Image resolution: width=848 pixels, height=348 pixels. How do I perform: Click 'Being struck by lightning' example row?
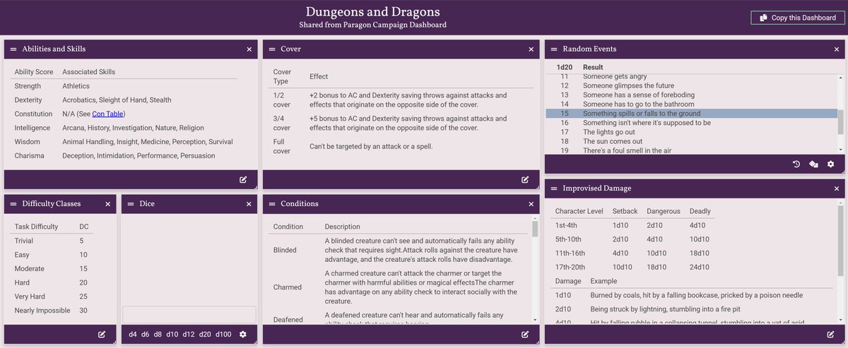pyautogui.click(x=693, y=309)
